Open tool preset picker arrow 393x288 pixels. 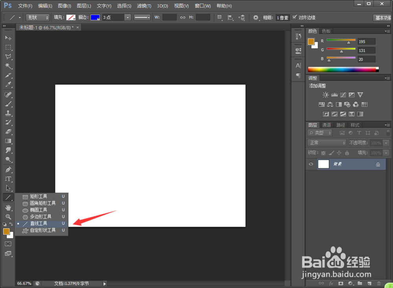click(x=20, y=18)
